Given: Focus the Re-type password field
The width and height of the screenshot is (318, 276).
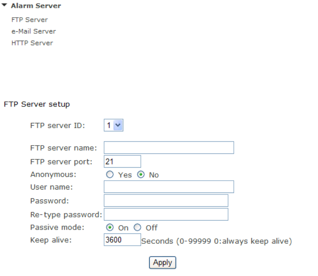Looking at the screenshot, I should [166, 214].
